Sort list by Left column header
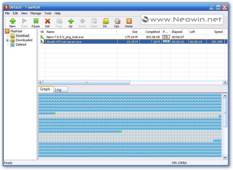The image size is (233, 170). [198, 32]
